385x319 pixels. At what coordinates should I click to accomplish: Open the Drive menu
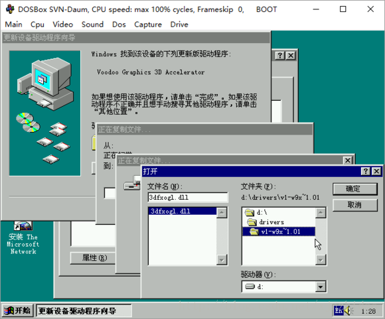[x=179, y=25]
